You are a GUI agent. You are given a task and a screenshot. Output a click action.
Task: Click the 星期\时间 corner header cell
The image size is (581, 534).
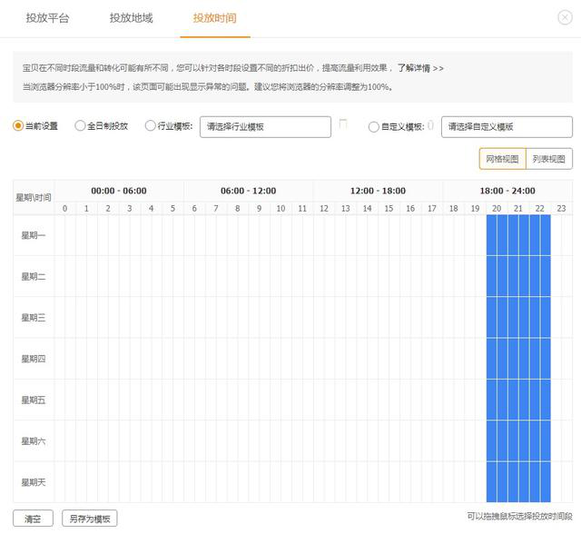tap(34, 197)
